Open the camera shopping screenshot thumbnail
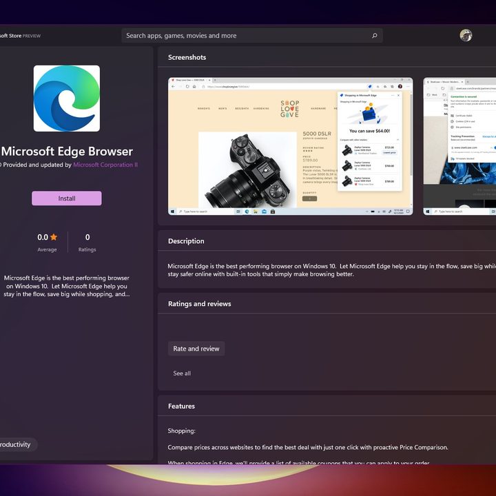The height and width of the screenshot is (496, 496). [x=291, y=146]
